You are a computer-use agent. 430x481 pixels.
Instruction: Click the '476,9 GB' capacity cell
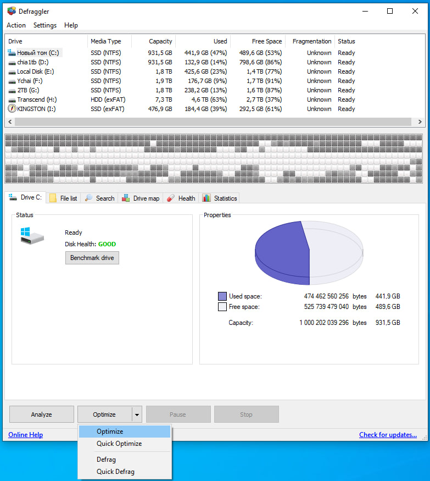(x=160, y=109)
